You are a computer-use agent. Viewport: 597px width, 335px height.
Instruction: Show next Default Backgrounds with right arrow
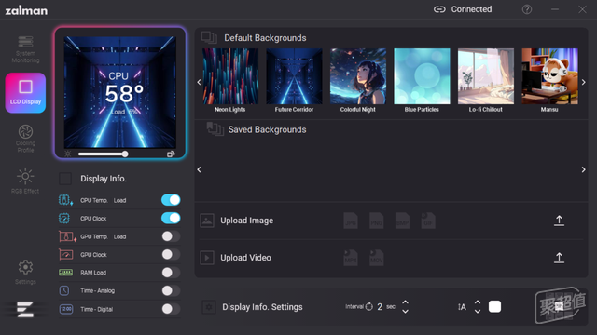click(583, 82)
